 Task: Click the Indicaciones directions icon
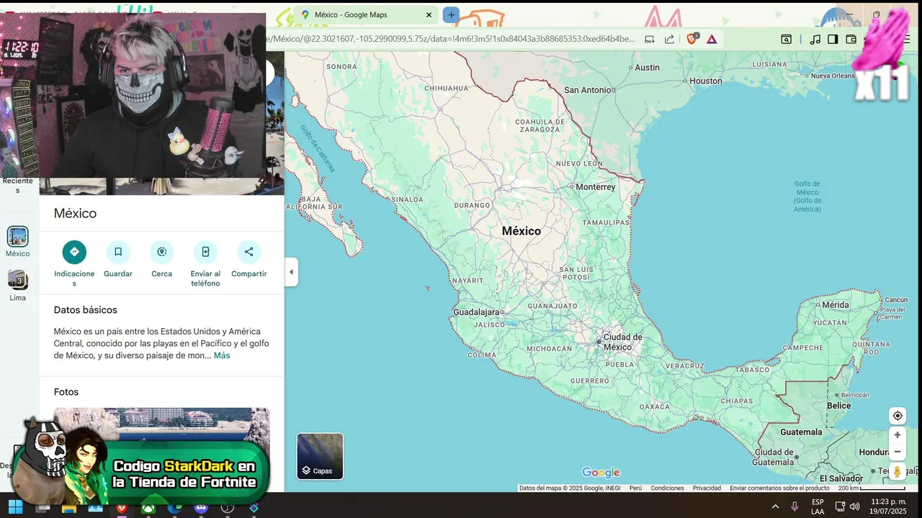[74, 252]
